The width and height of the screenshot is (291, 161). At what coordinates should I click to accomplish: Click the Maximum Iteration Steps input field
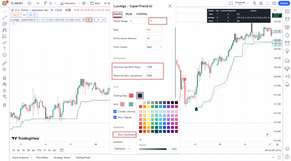point(154,67)
